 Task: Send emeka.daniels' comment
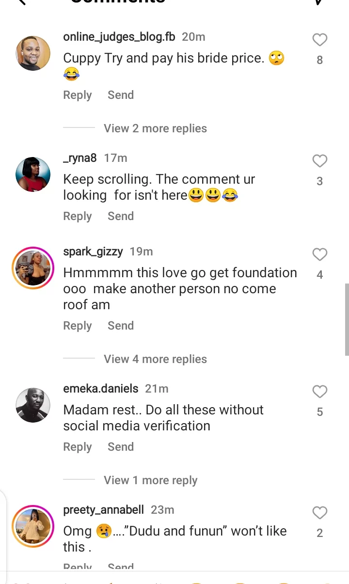tap(120, 447)
